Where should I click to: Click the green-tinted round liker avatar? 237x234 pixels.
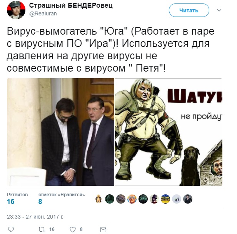click(x=110, y=199)
